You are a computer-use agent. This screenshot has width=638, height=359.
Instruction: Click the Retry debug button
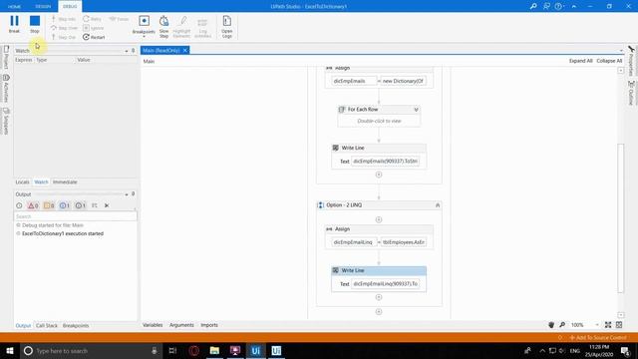tap(93, 19)
